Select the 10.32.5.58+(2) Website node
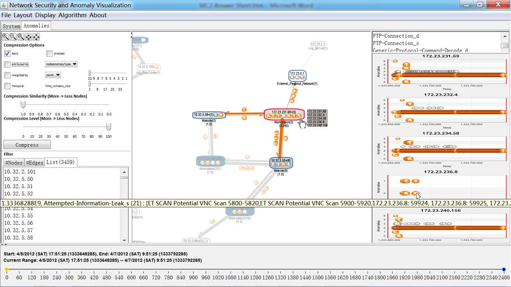The width and height of the screenshot is (511, 287). [208, 115]
